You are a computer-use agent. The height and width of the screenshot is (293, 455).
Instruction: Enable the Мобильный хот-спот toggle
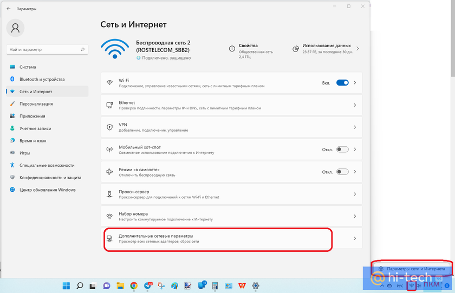tap(342, 149)
